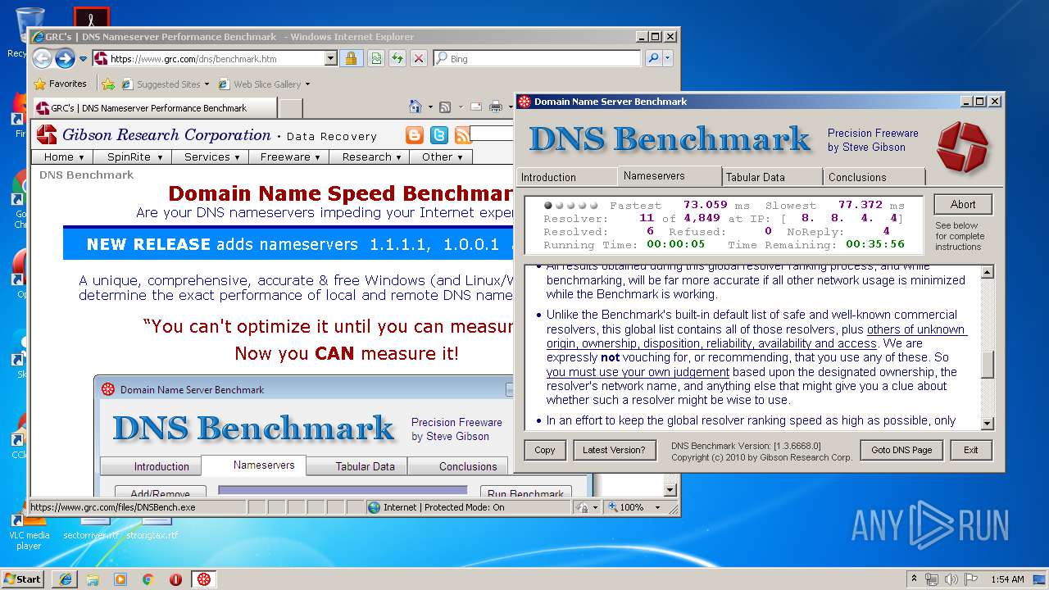Show hidden tray icons arrow

point(915,579)
